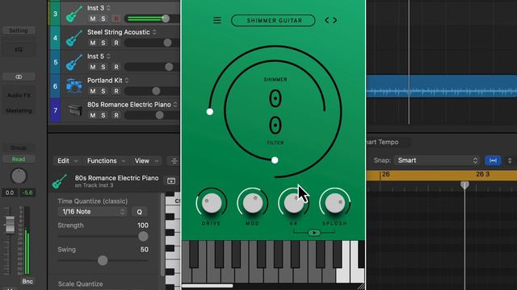Click the Q quantize button

140,212
